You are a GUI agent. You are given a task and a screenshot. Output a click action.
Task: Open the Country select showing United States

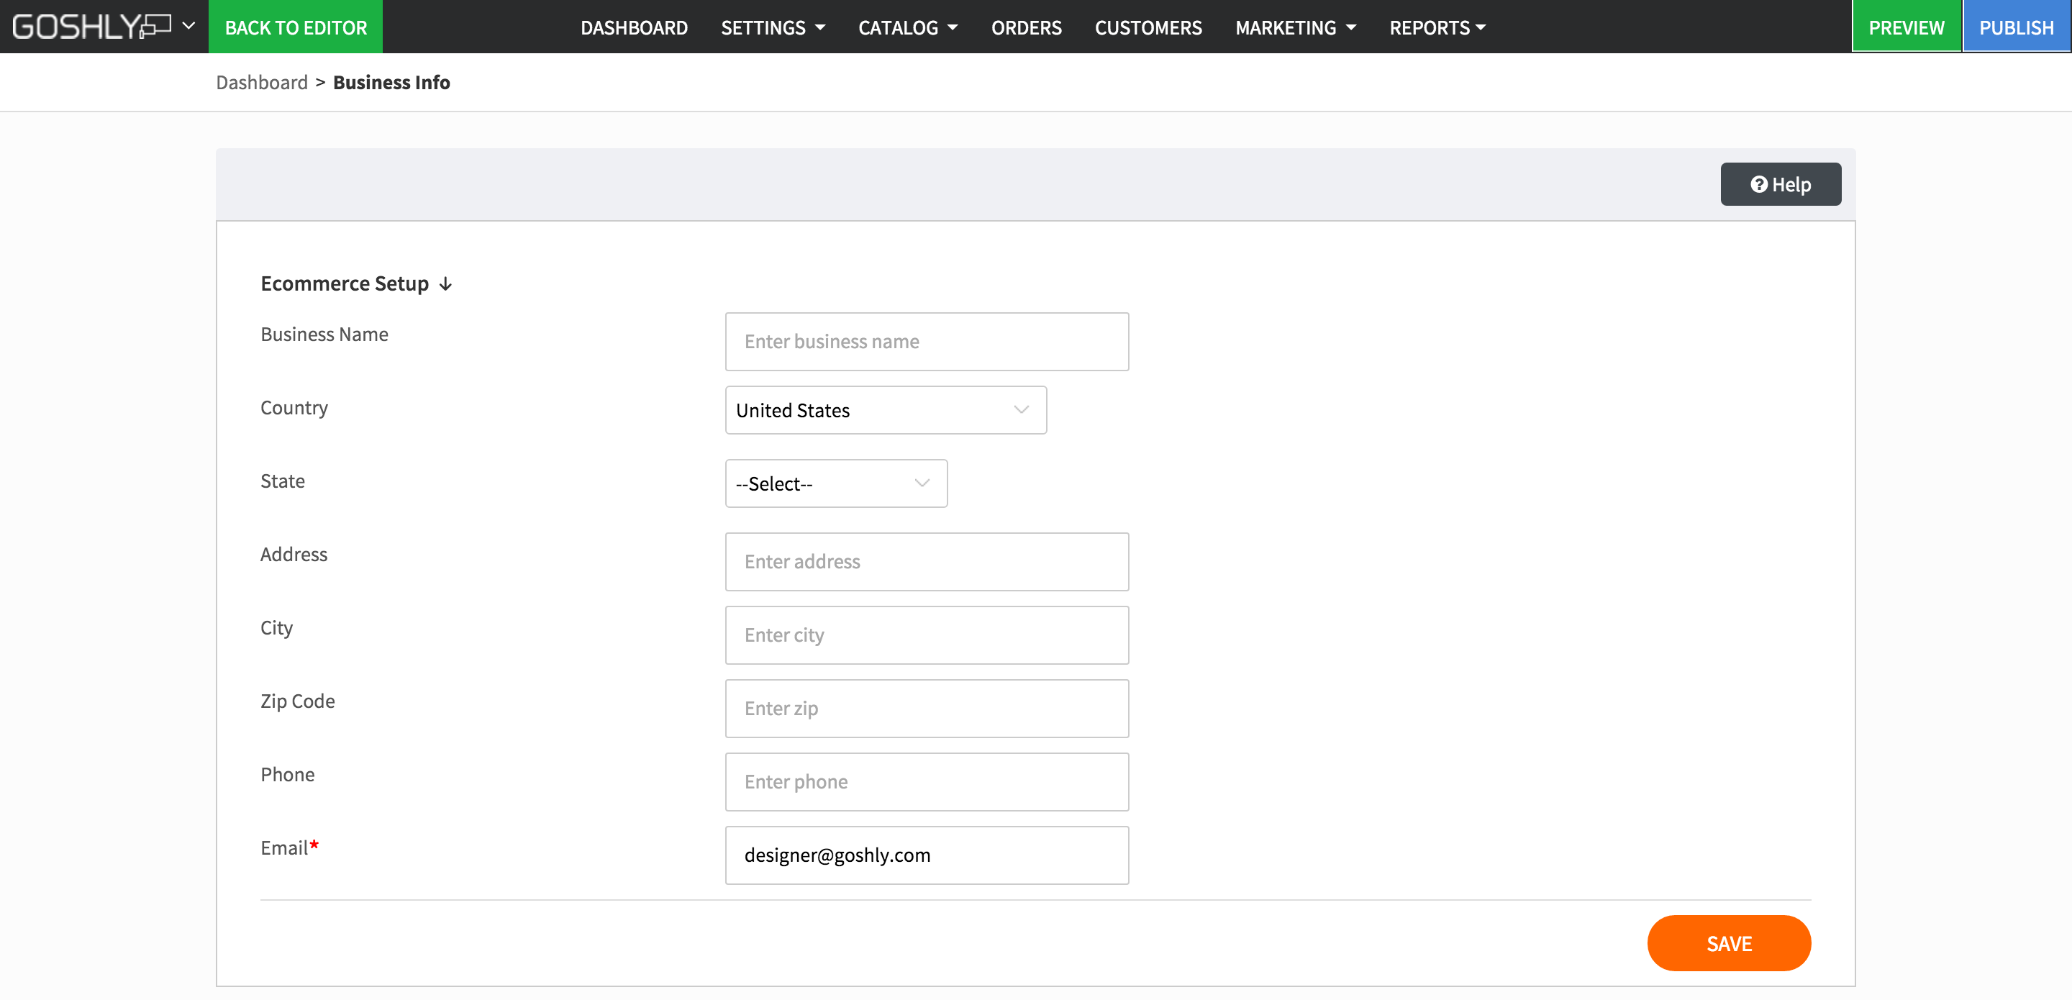(885, 410)
